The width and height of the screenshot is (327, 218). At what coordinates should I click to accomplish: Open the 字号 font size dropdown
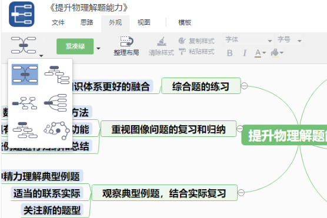click(x=289, y=39)
